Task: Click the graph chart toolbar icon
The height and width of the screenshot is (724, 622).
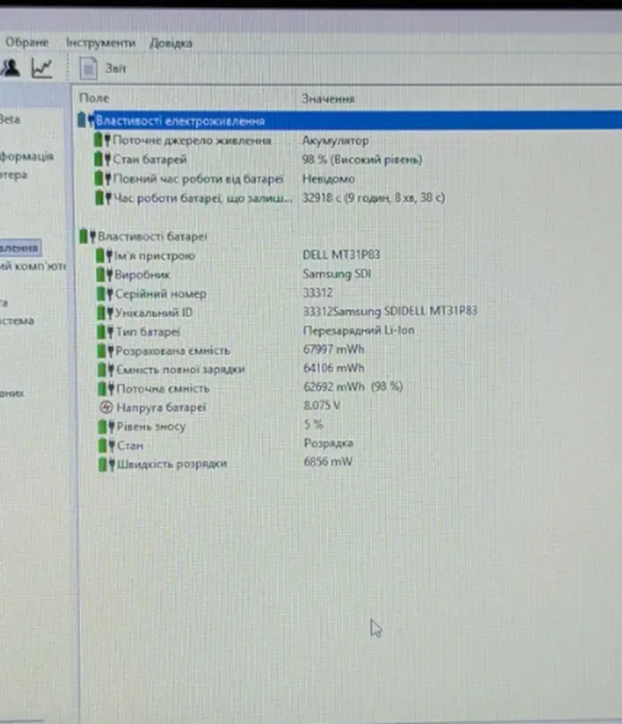Action: click(42, 68)
